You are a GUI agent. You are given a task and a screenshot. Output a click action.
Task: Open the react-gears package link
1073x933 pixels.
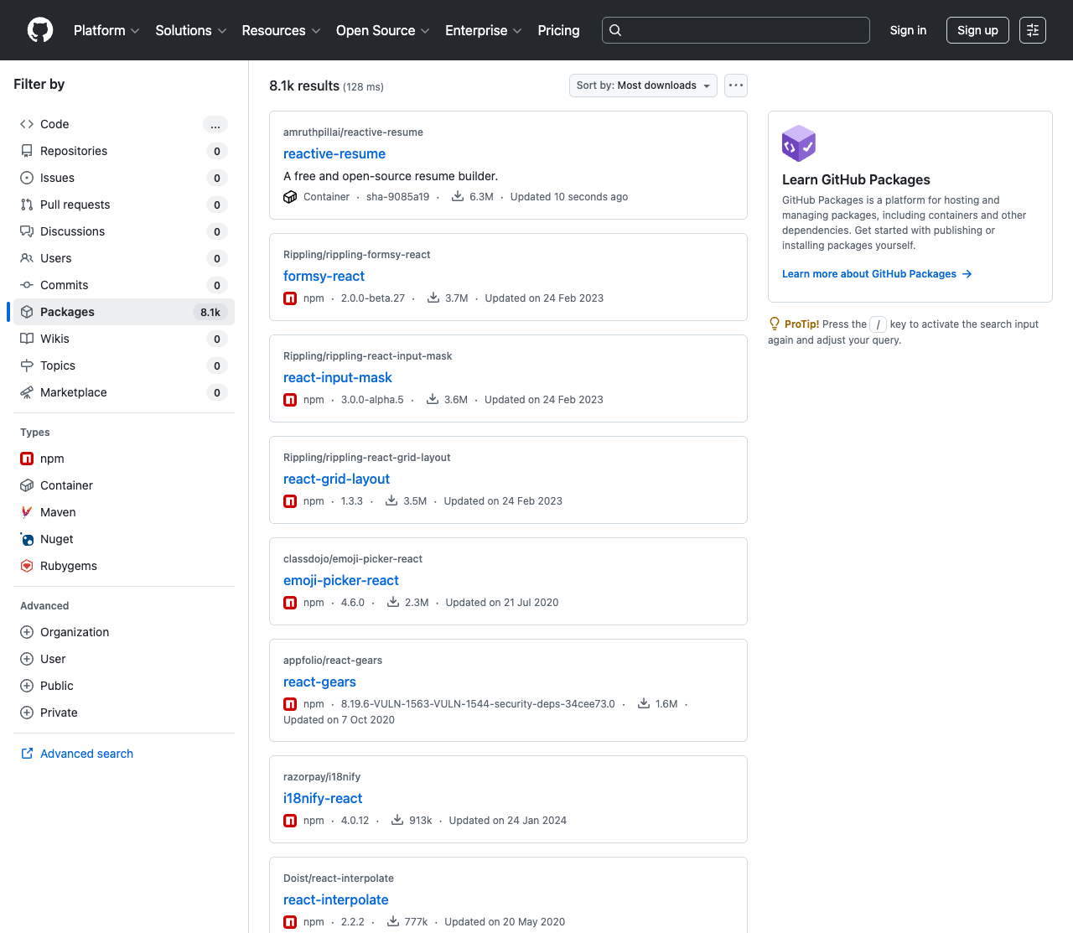(x=319, y=682)
